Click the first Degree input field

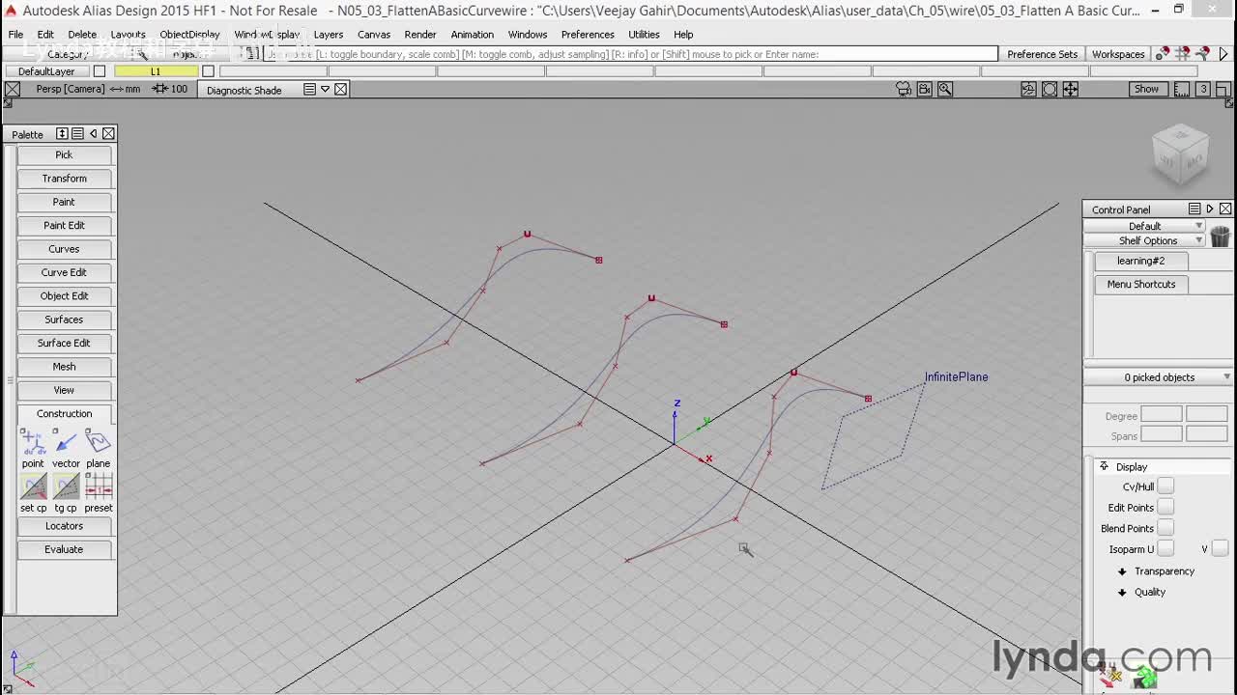[x=1161, y=415]
